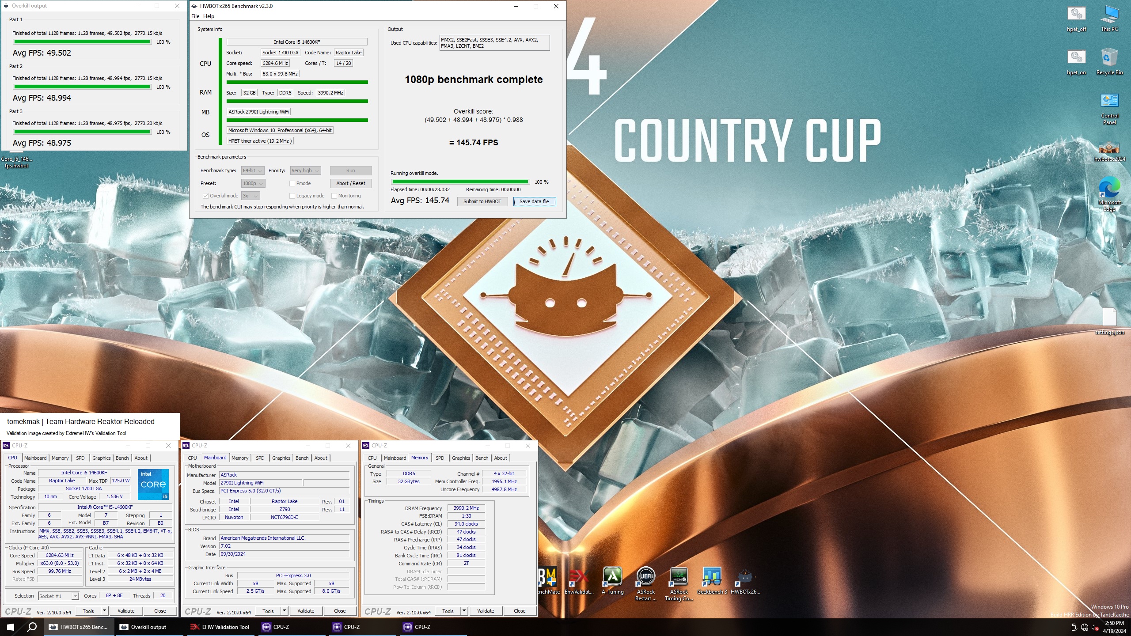Switch to About tab in Memory CPU-Z window

[500, 458]
